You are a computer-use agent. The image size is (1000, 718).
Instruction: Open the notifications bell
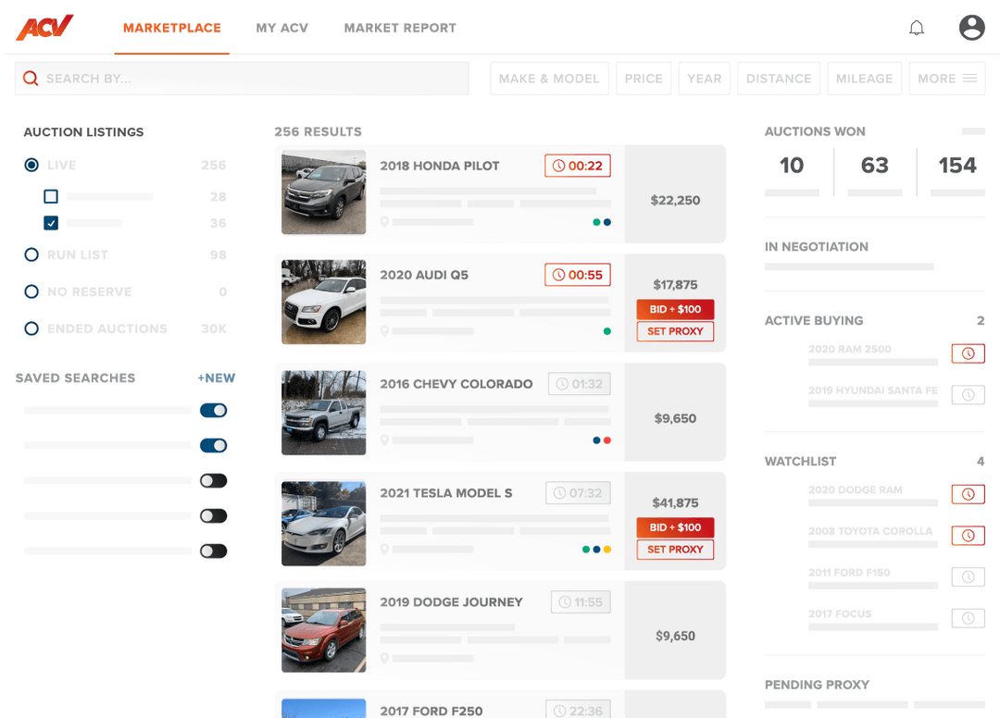[x=917, y=28]
